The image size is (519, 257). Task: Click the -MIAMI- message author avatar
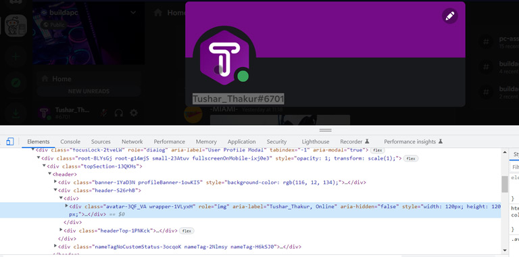tap(193, 115)
